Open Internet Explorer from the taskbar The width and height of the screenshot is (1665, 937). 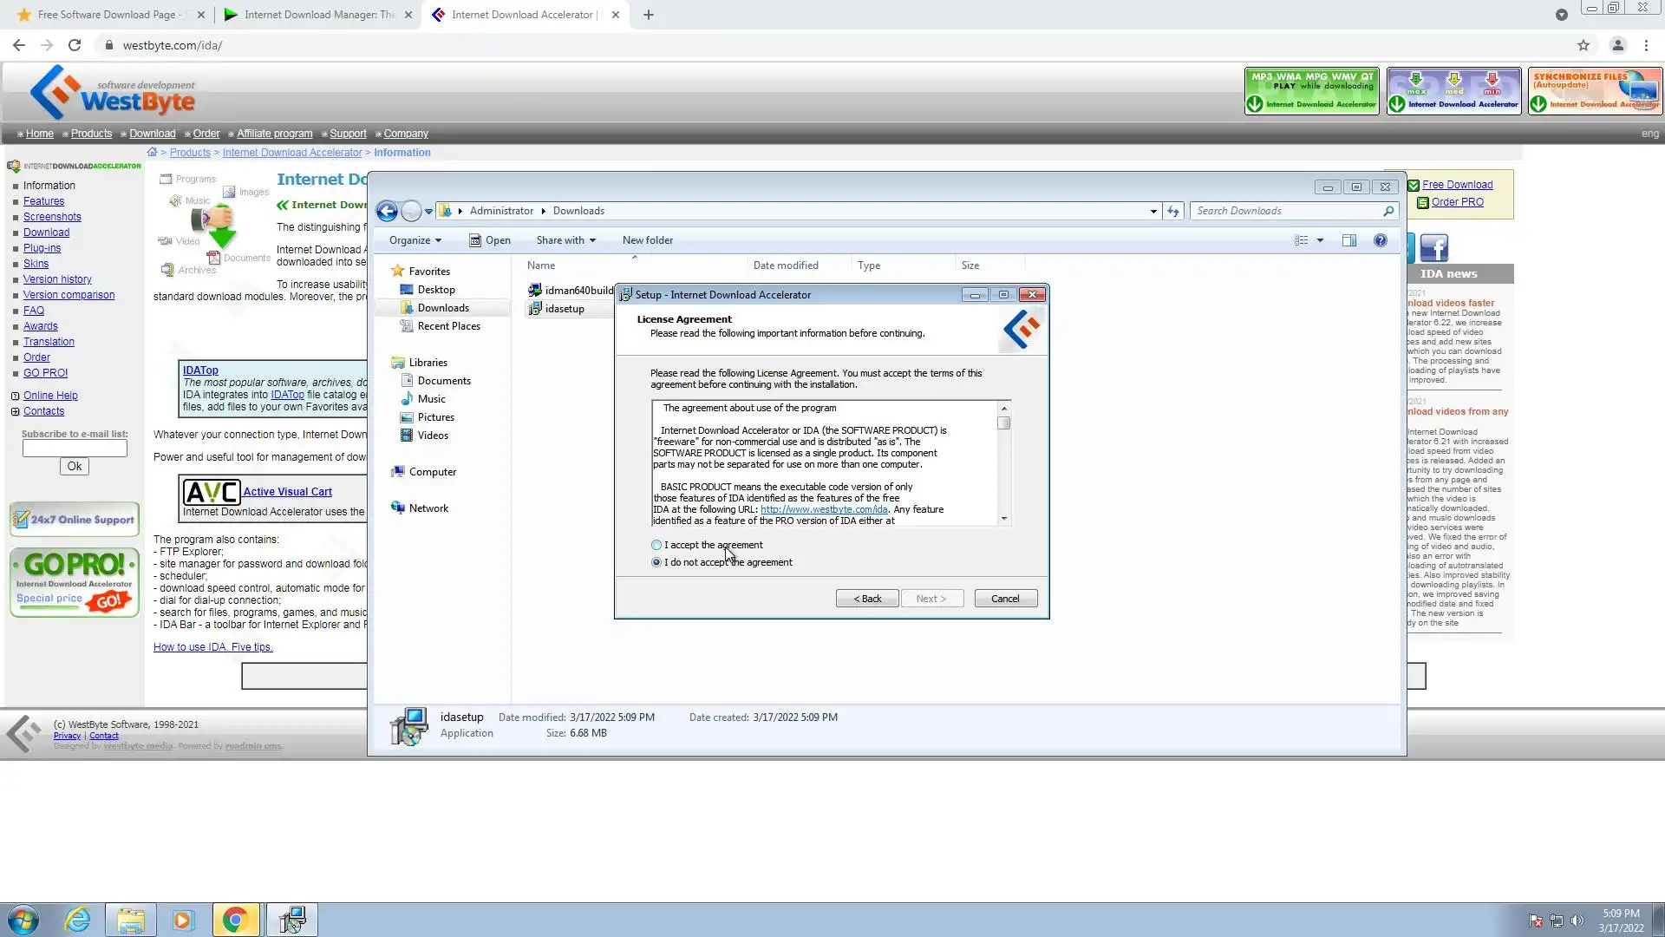pyautogui.click(x=78, y=920)
